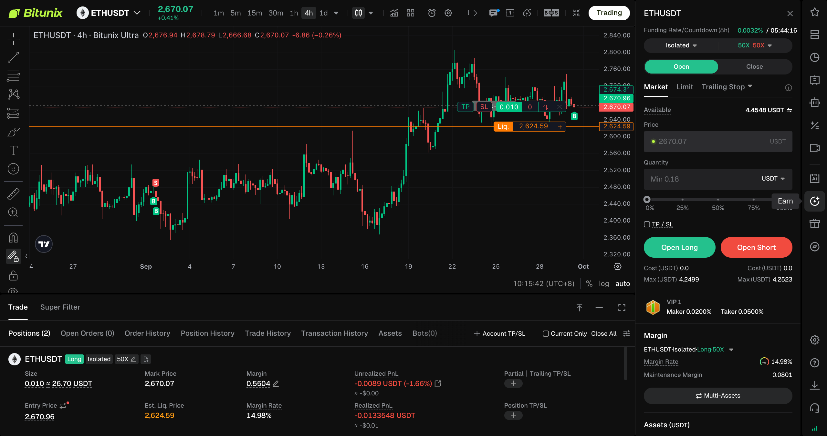Select the text annotation tool

(x=14, y=150)
